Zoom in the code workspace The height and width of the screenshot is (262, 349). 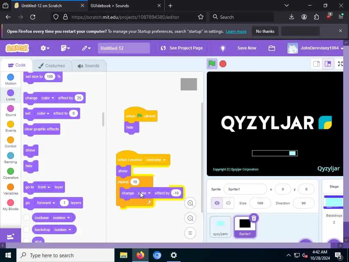pyautogui.click(x=190, y=203)
